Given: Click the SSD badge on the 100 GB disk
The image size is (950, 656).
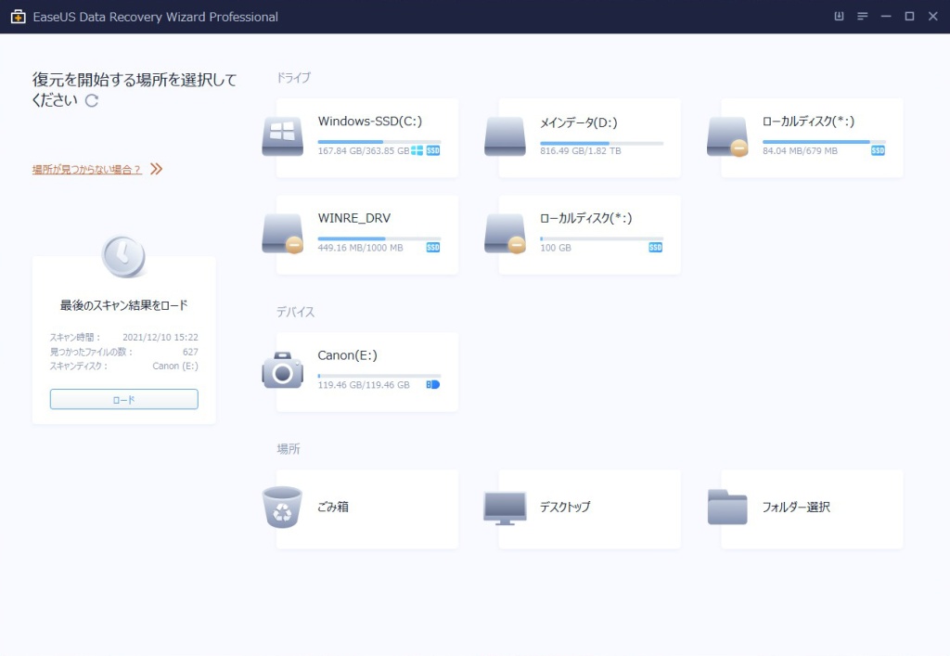Looking at the screenshot, I should (656, 247).
